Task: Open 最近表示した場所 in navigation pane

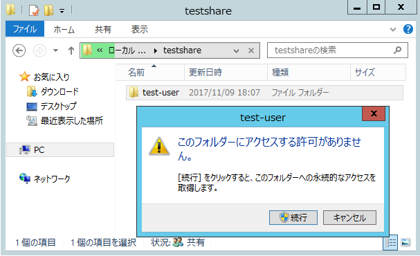Action: coord(72,120)
